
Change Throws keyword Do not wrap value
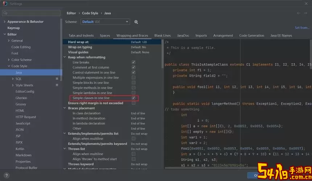tap(139, 164)
